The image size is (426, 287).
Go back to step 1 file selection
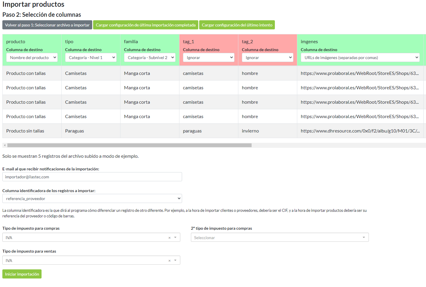pyautogui.click(x=47, y=25)
